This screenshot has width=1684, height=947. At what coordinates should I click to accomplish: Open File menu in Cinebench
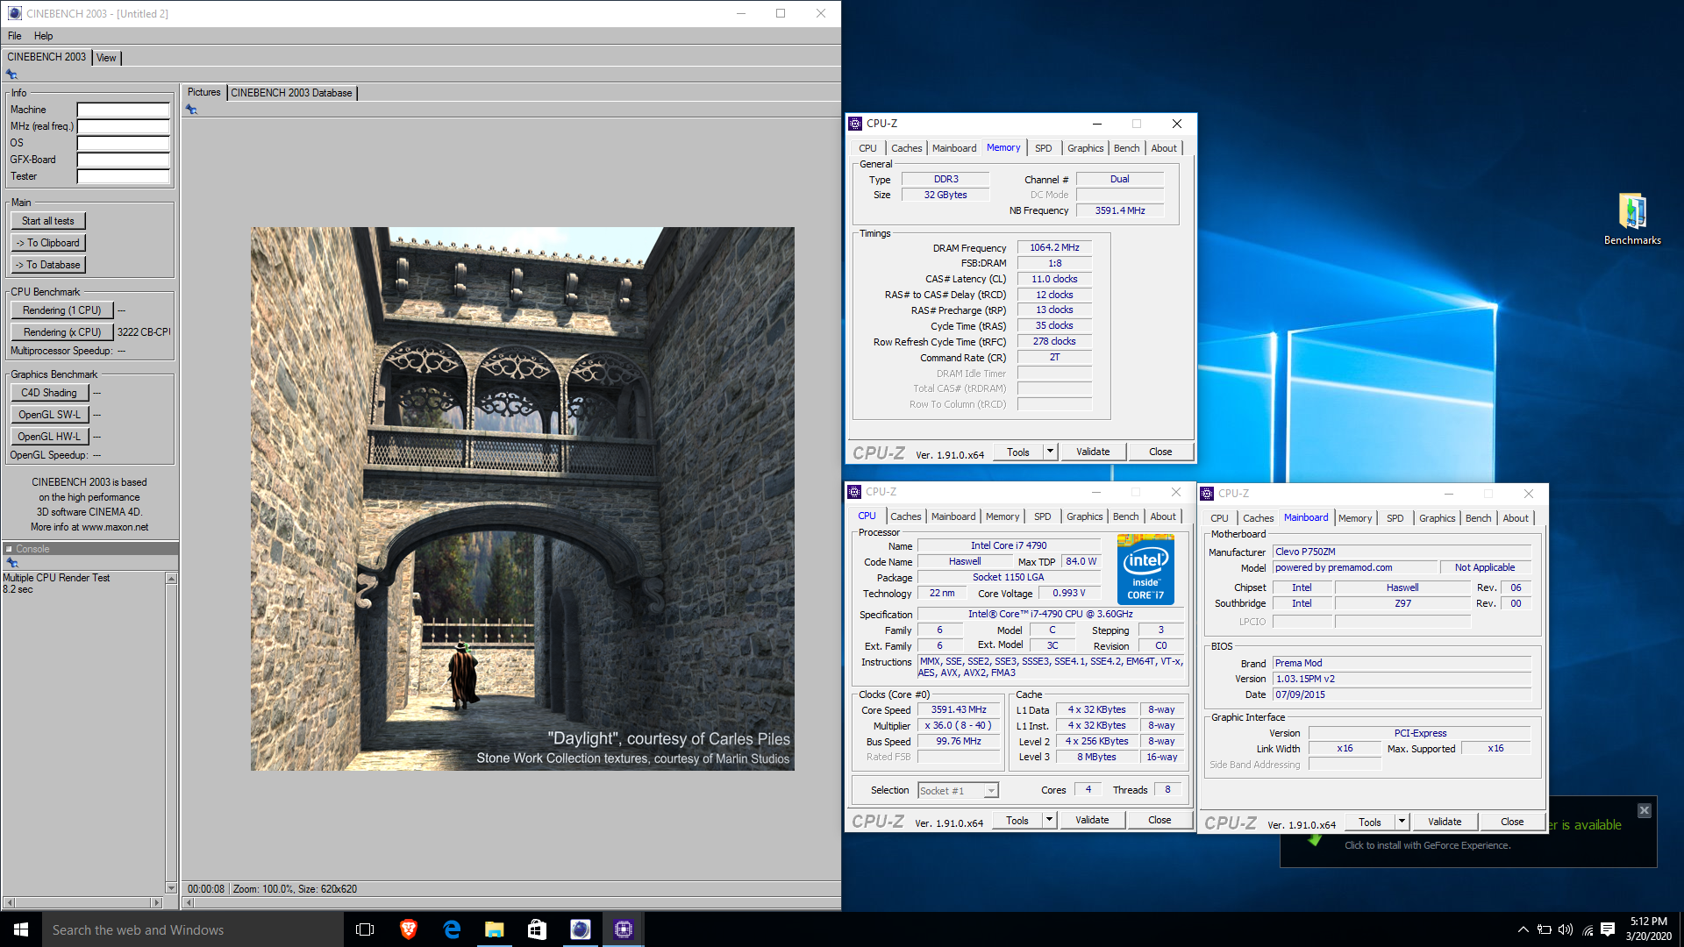coord(14,36)
